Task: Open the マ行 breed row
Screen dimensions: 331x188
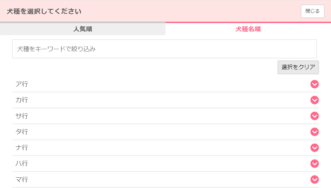Action: point(165,179)
